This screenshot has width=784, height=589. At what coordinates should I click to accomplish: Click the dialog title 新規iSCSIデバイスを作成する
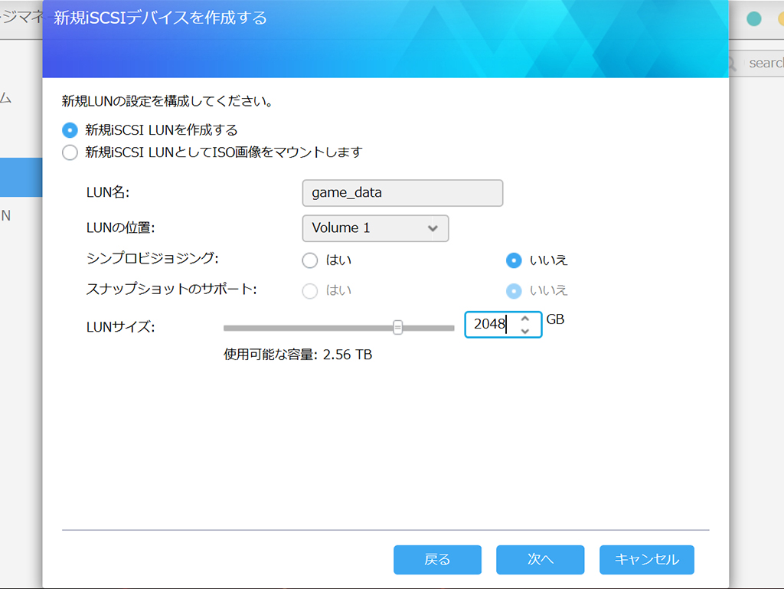pyautogui.click(x=161, y=18)
